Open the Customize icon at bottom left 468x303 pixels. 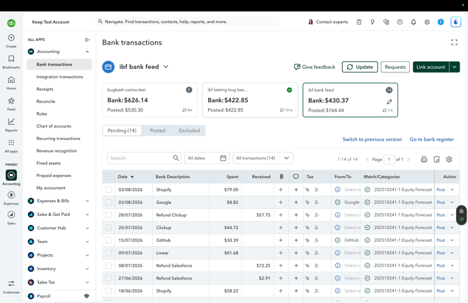pyautogui.click(x=11, y=283)
